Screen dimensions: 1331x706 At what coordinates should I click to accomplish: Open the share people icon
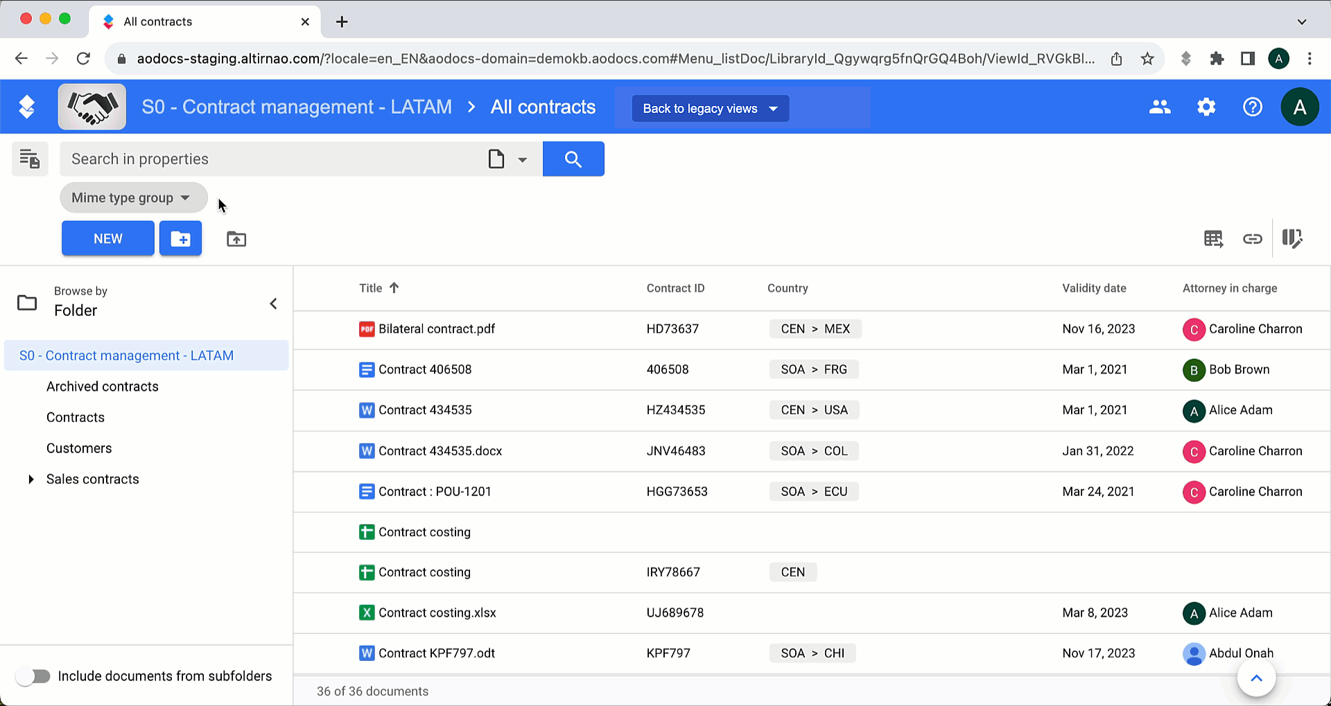pos(1160,107)
